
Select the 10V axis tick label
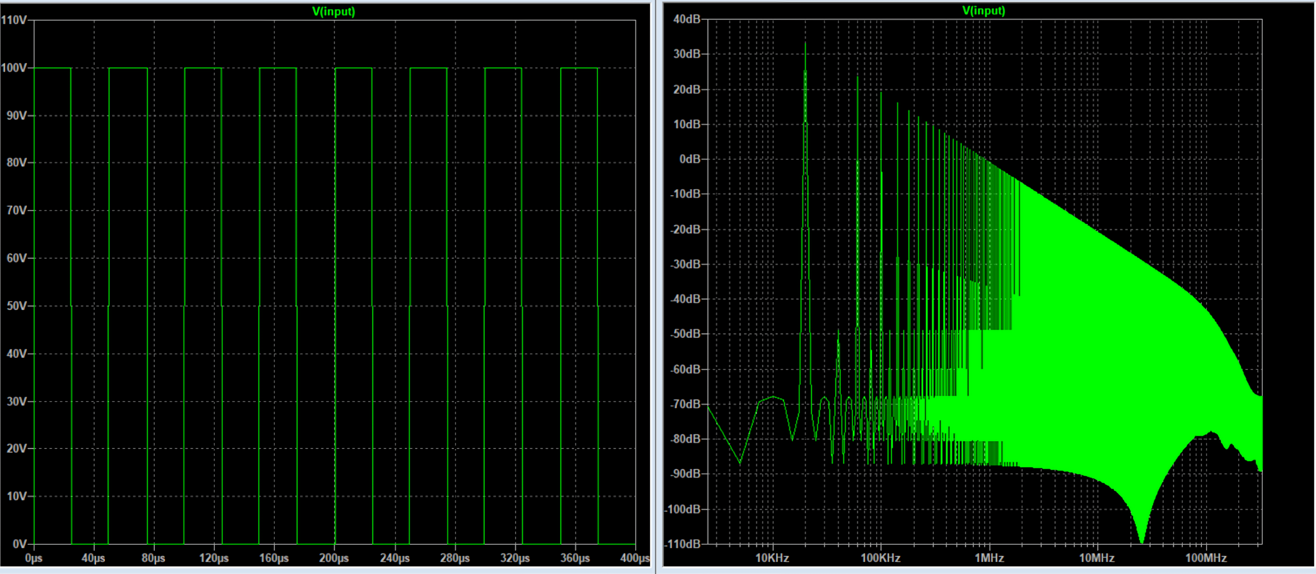pos(16,496)
